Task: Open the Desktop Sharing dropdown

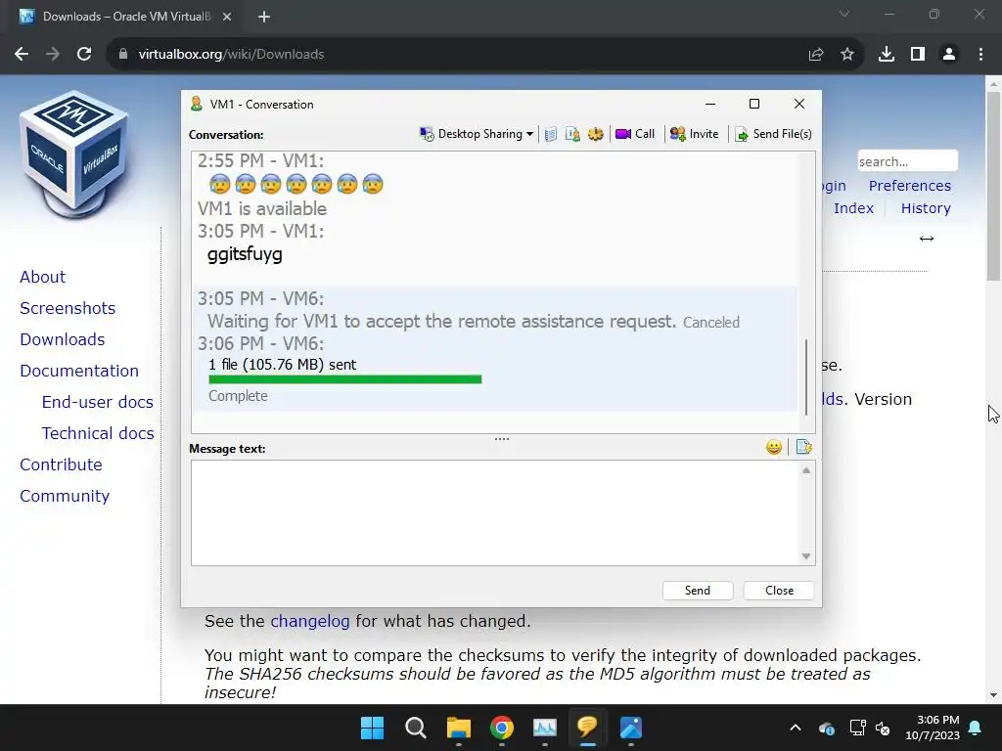Action: (x=477, y=134)
